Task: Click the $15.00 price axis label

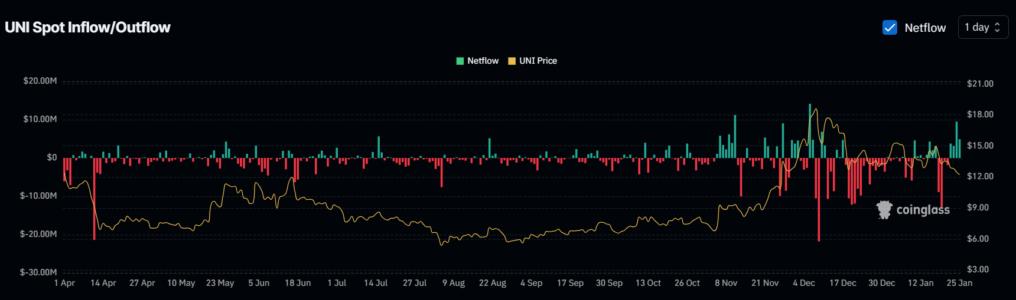Action: pos(980,146)
